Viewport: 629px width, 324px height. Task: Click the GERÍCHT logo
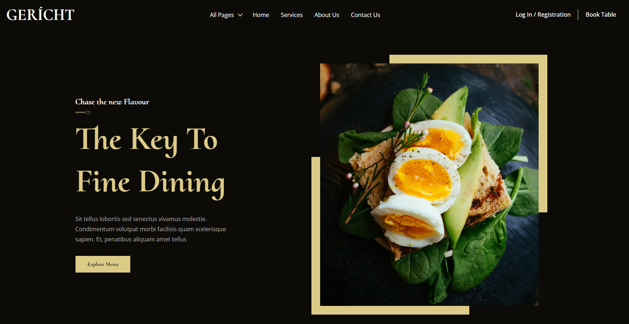tap(40, 14)
